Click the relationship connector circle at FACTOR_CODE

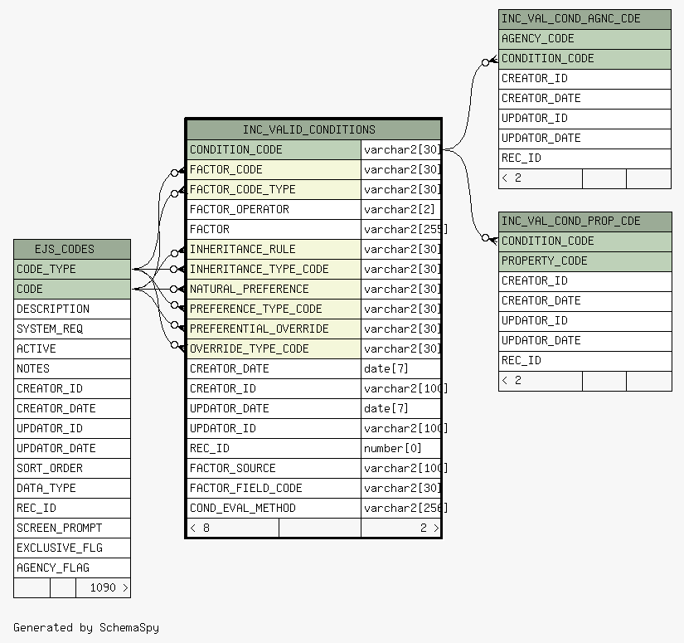(175, 173)
